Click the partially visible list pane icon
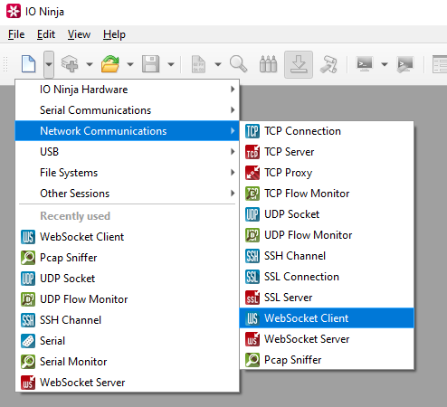This screenshot has height=407, width=447. coord(440,64)
